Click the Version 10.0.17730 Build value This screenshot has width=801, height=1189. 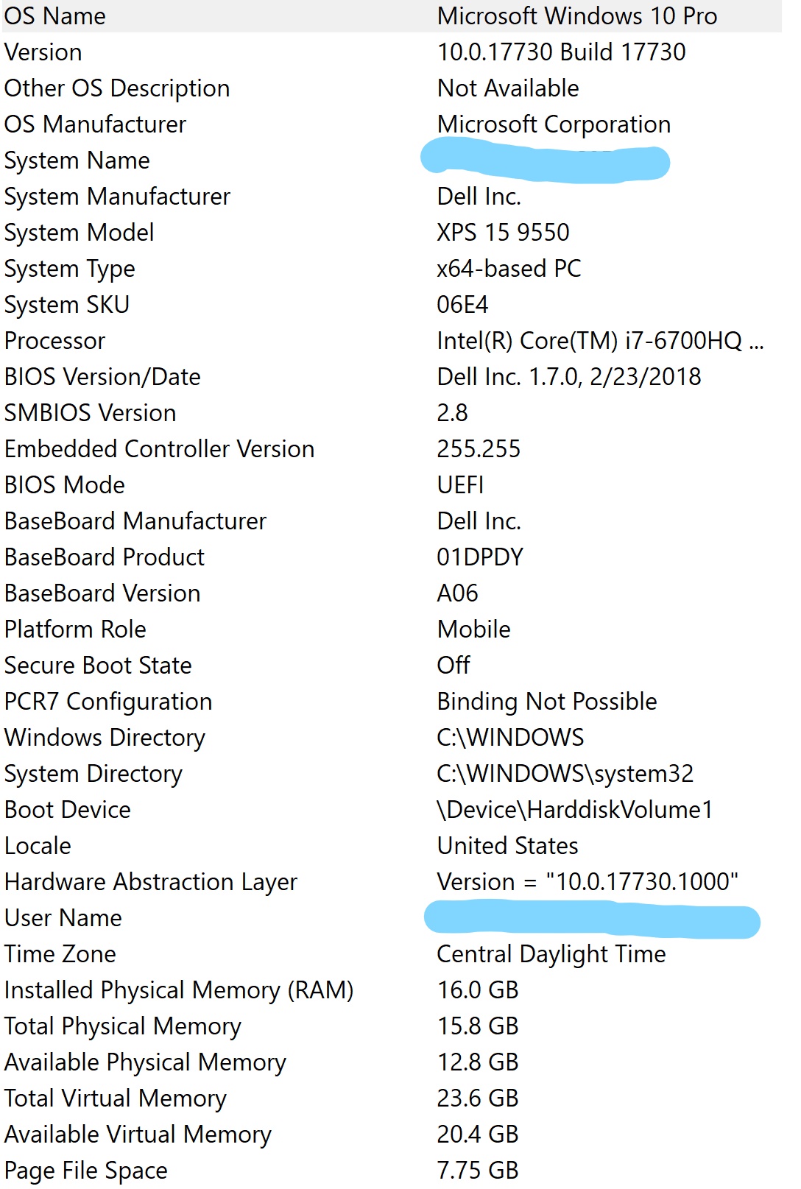[561, 52]
